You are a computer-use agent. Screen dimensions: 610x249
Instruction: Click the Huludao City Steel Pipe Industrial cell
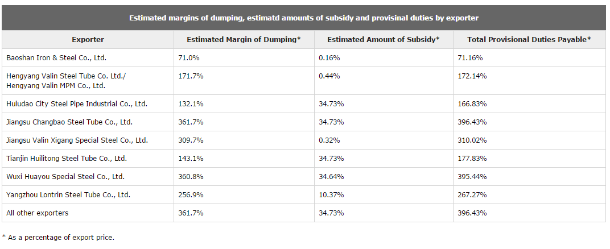pyautogui.click(x=77, y=104)
